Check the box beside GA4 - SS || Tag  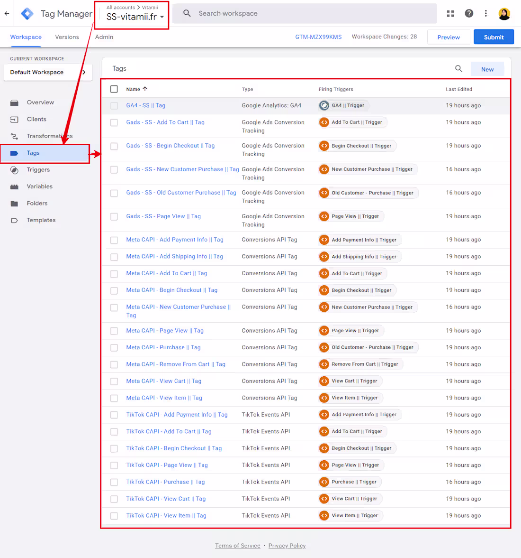(x=114, y=105)
